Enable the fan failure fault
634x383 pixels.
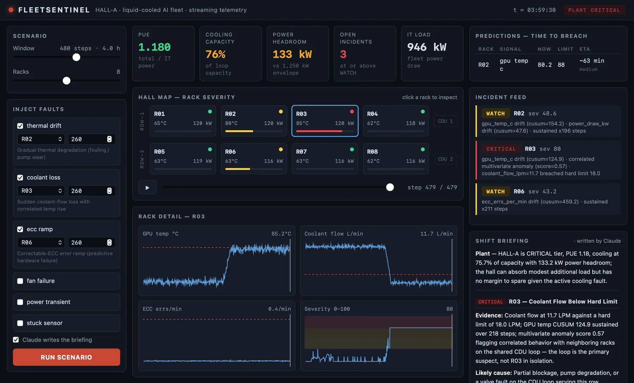(x=20, y=281)
